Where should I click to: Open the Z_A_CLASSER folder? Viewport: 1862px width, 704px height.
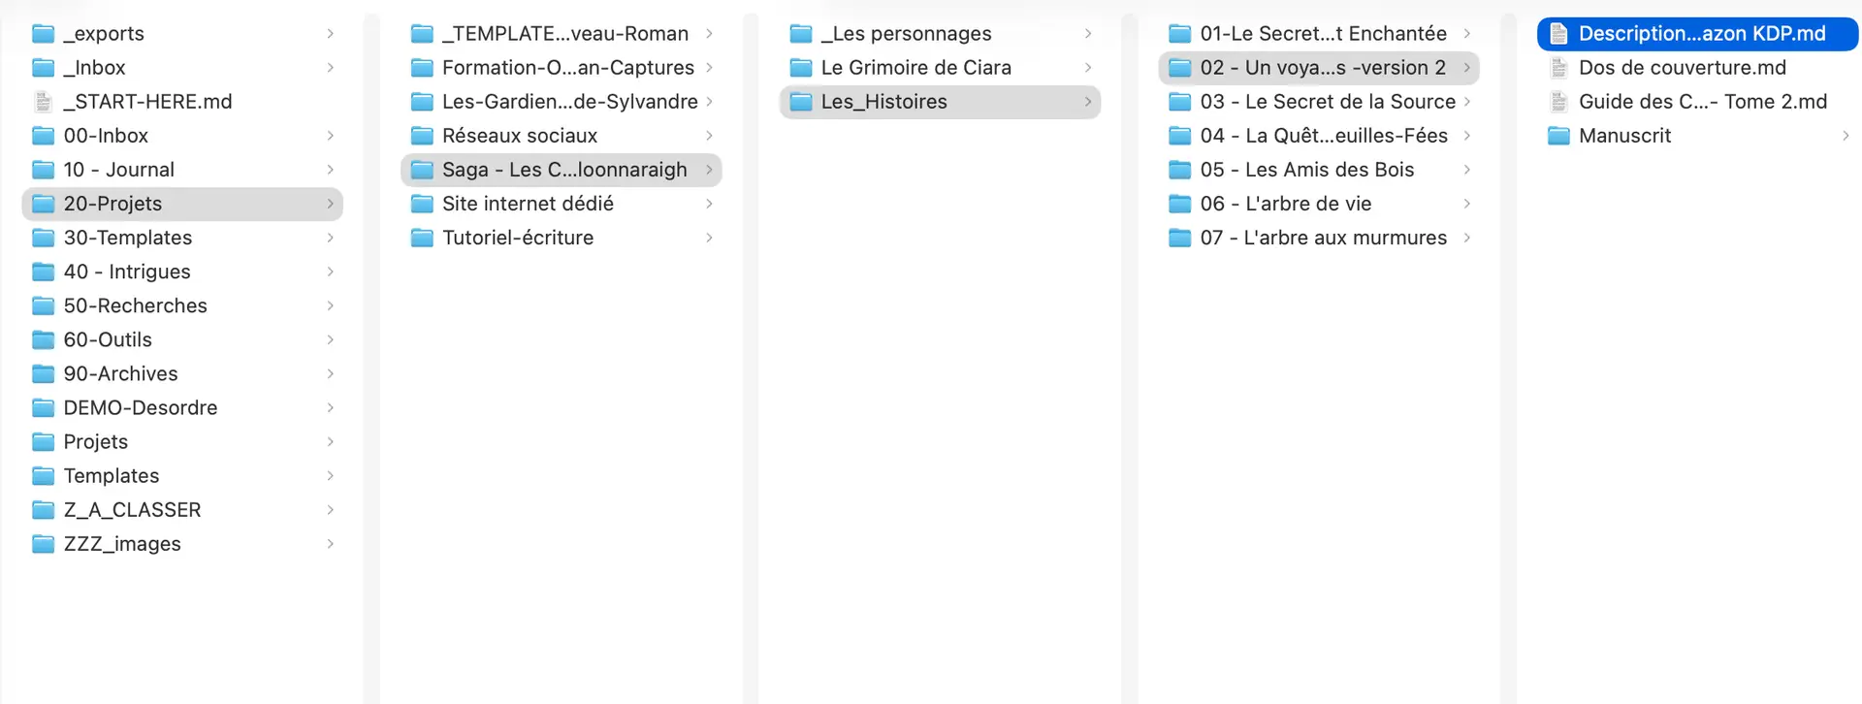click(x=132, y=510)
